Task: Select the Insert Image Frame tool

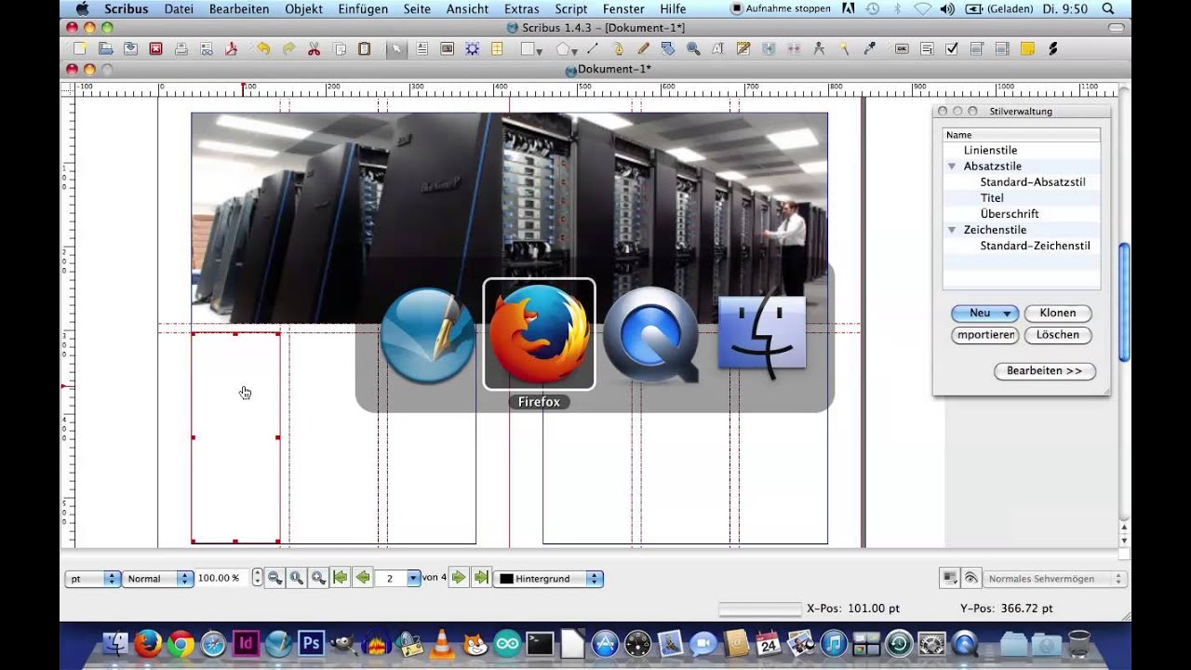Action: coord(447,48)
